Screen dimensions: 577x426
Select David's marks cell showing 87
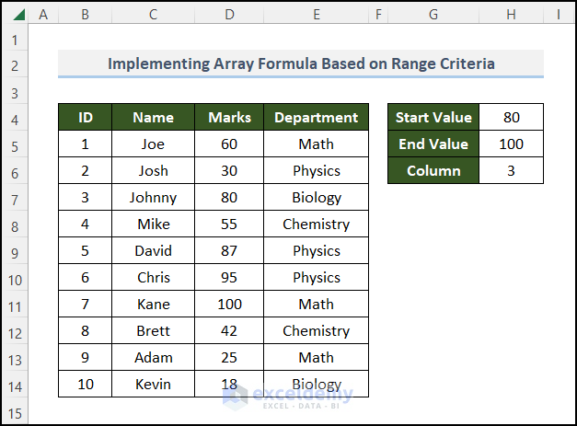229,251
